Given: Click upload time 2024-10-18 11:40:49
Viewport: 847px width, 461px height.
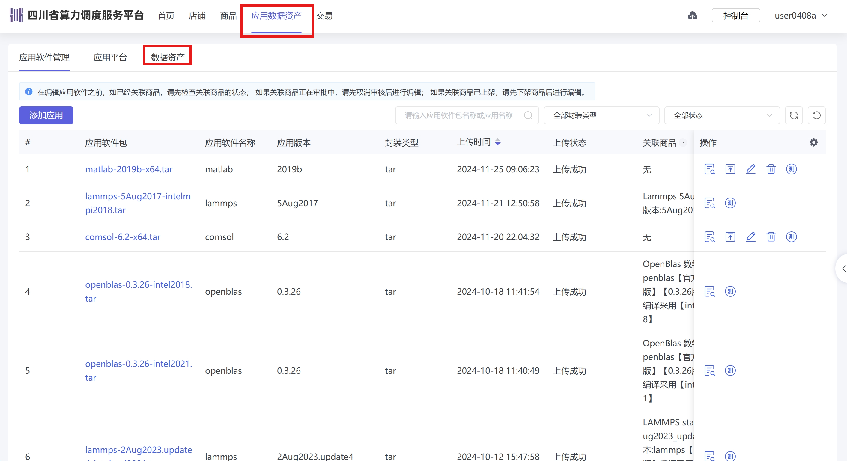Looking at the screenshot, I should pos(498,370).
